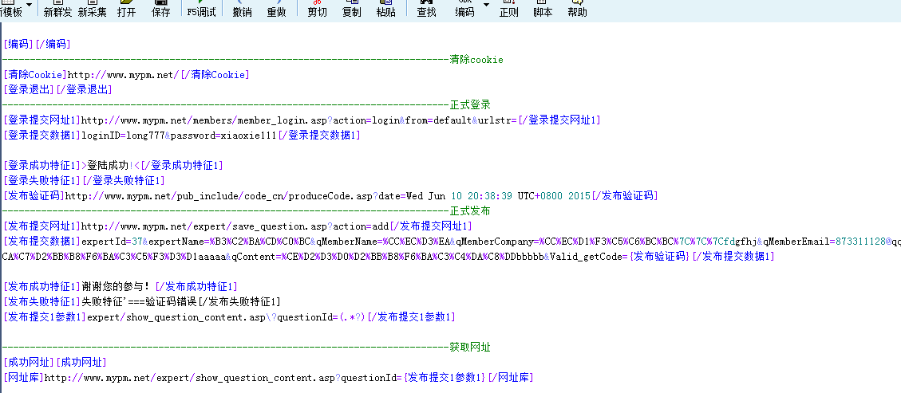
Task: Copy selection using 复制
Action: point(351,9)
